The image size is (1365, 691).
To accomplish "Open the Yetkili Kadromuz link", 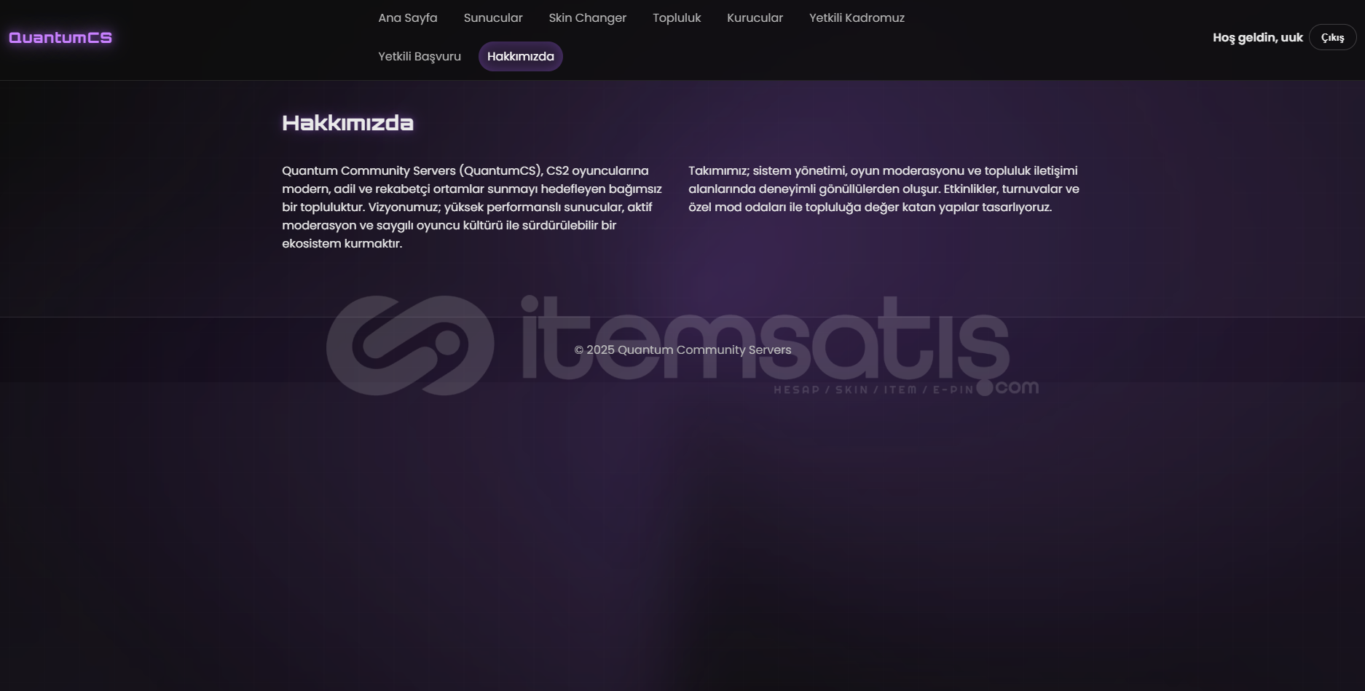I will click(857, 18).
